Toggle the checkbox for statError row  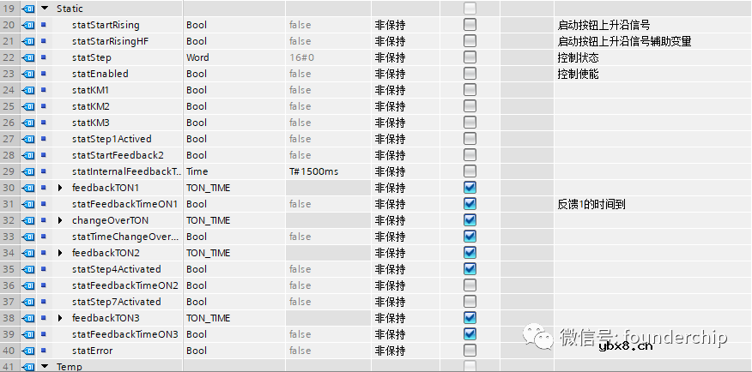point(470,351)
